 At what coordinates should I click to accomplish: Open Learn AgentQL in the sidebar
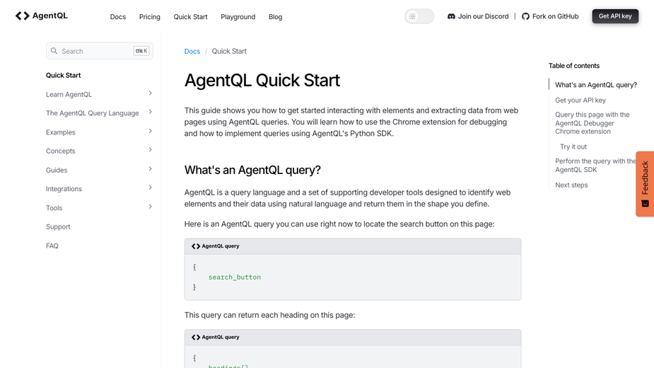[x=69, y=94]
